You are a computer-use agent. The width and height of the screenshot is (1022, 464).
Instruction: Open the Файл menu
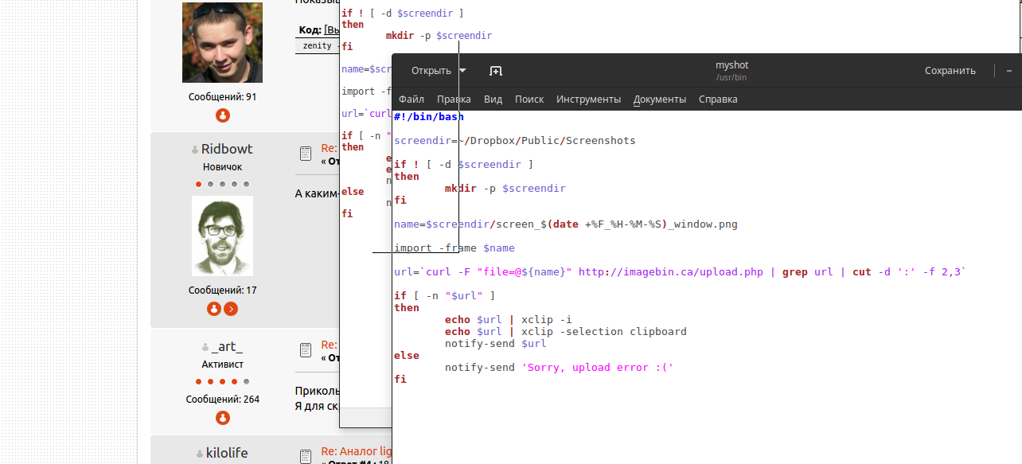[412, 99]
